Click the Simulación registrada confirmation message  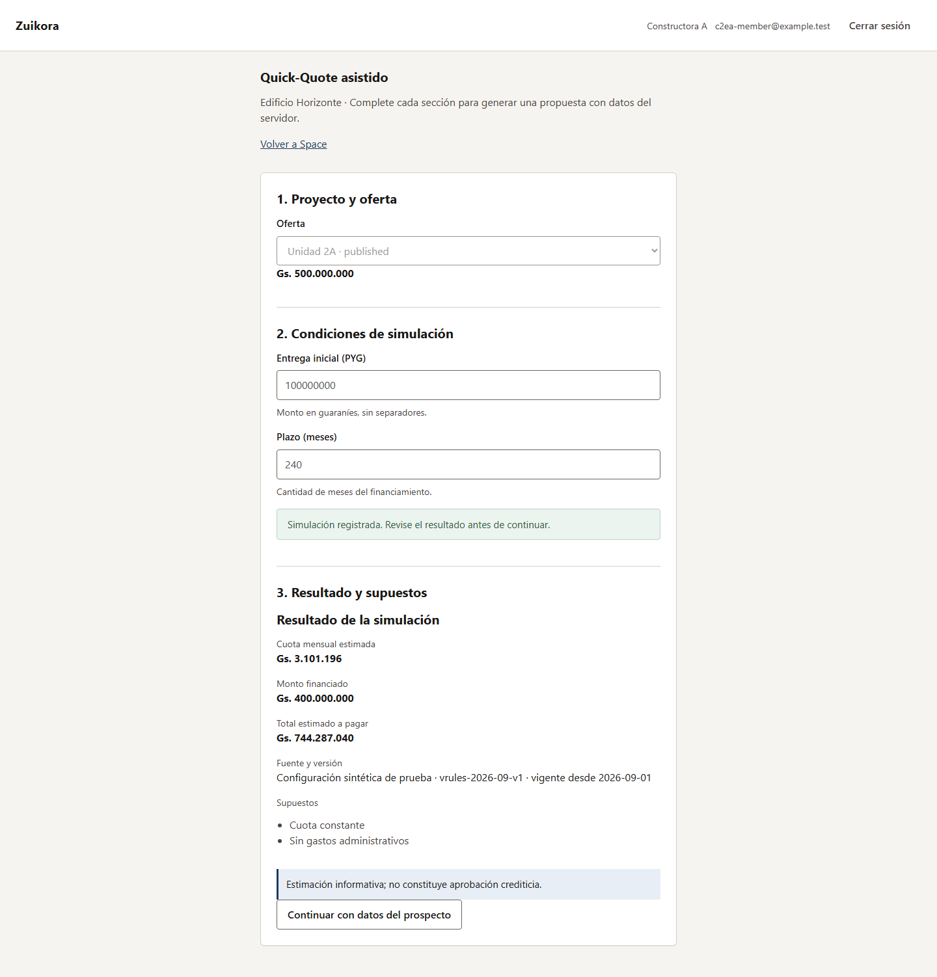[x=468, y=524]
